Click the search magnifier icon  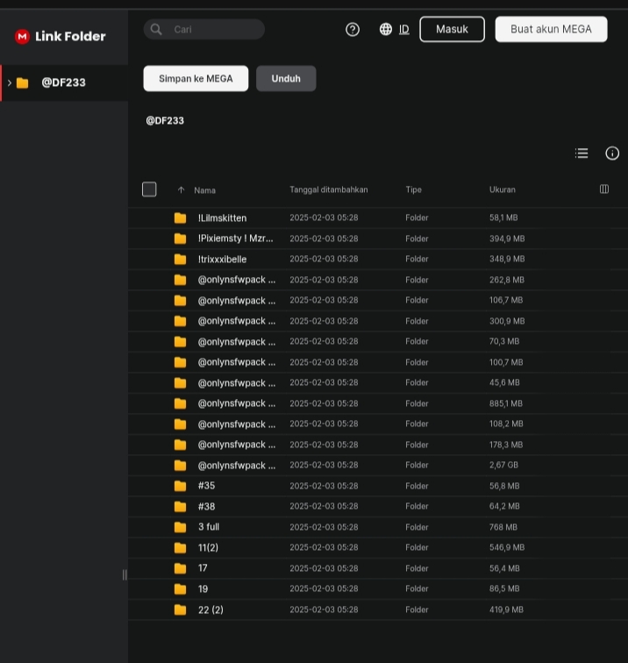(x=156, y=29)
